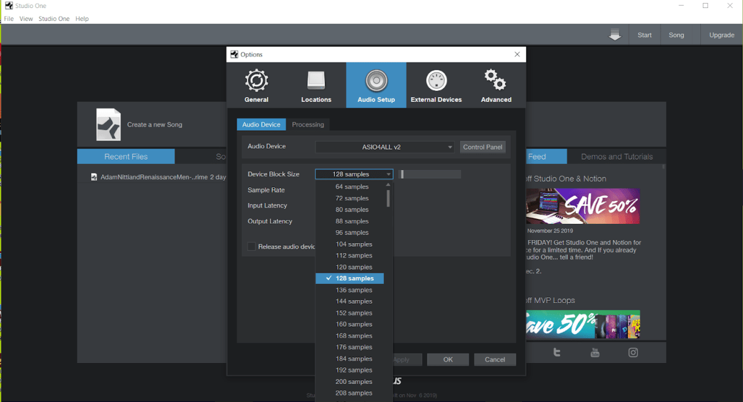Choose 80 samples block size
The image size is (743, 402).
click(x=352, y=210)
